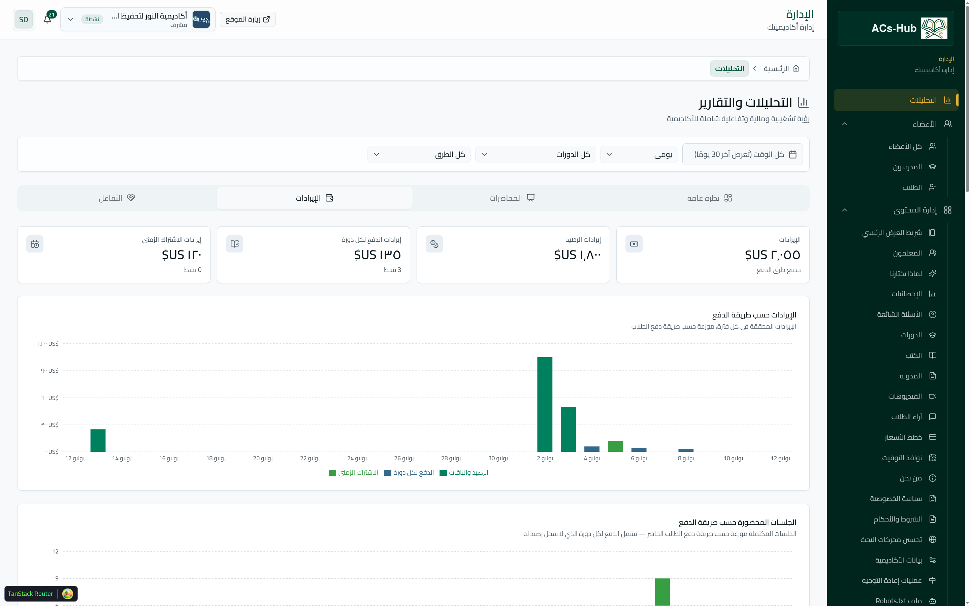970x606 pixels.
Task: Open the TanStack Router devtools button
Action: coord(41,594)
